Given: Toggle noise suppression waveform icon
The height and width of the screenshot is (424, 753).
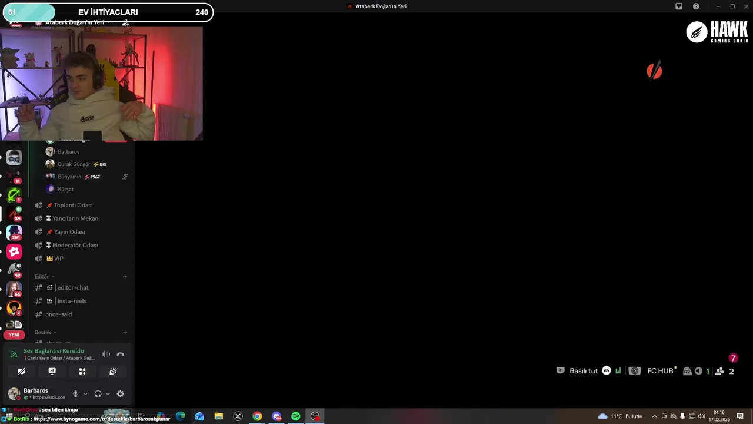Looking at the screenshot, I should coord(106,354).
